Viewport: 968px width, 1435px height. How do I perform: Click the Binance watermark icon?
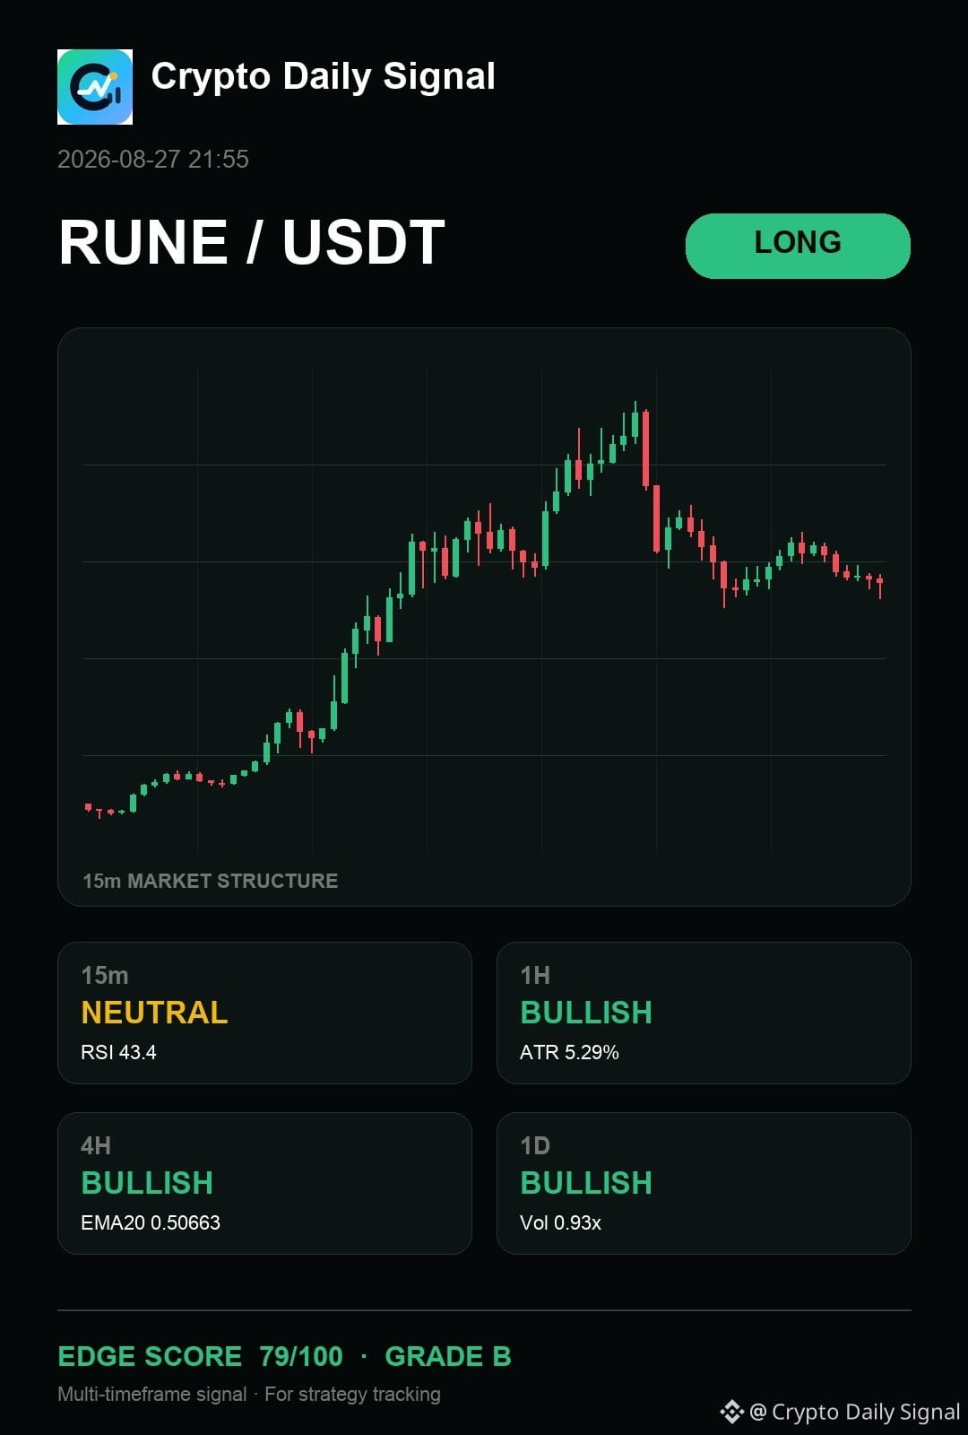pyautogui.click(x=731, y=1412)
